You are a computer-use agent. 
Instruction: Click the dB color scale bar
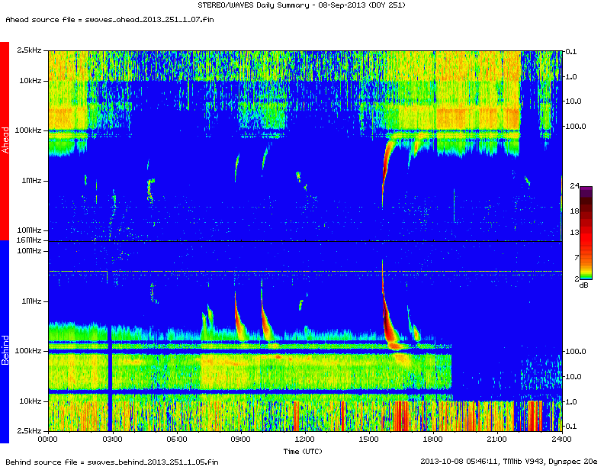pyautogui.click(x=586, y=233)
